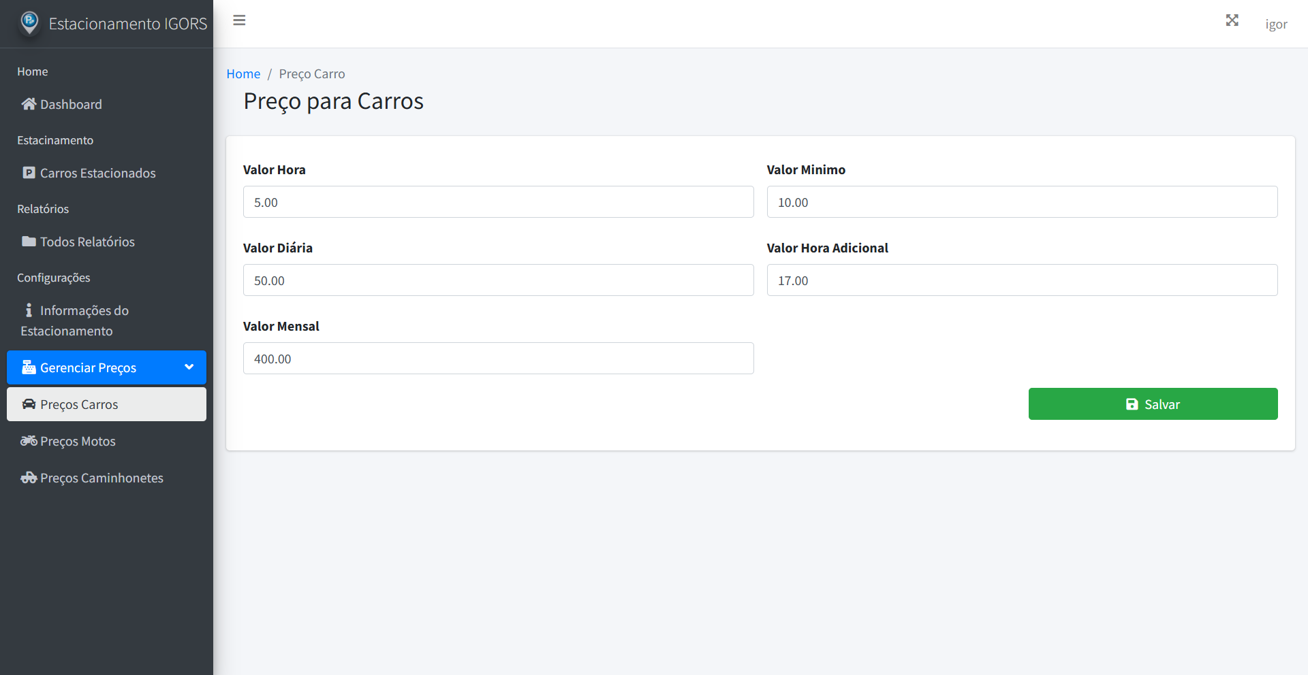Viewport: 1308px width, 675px height.
Task: Open Preços Caminhonetes from the sidebar
Action: pos(101,477)
